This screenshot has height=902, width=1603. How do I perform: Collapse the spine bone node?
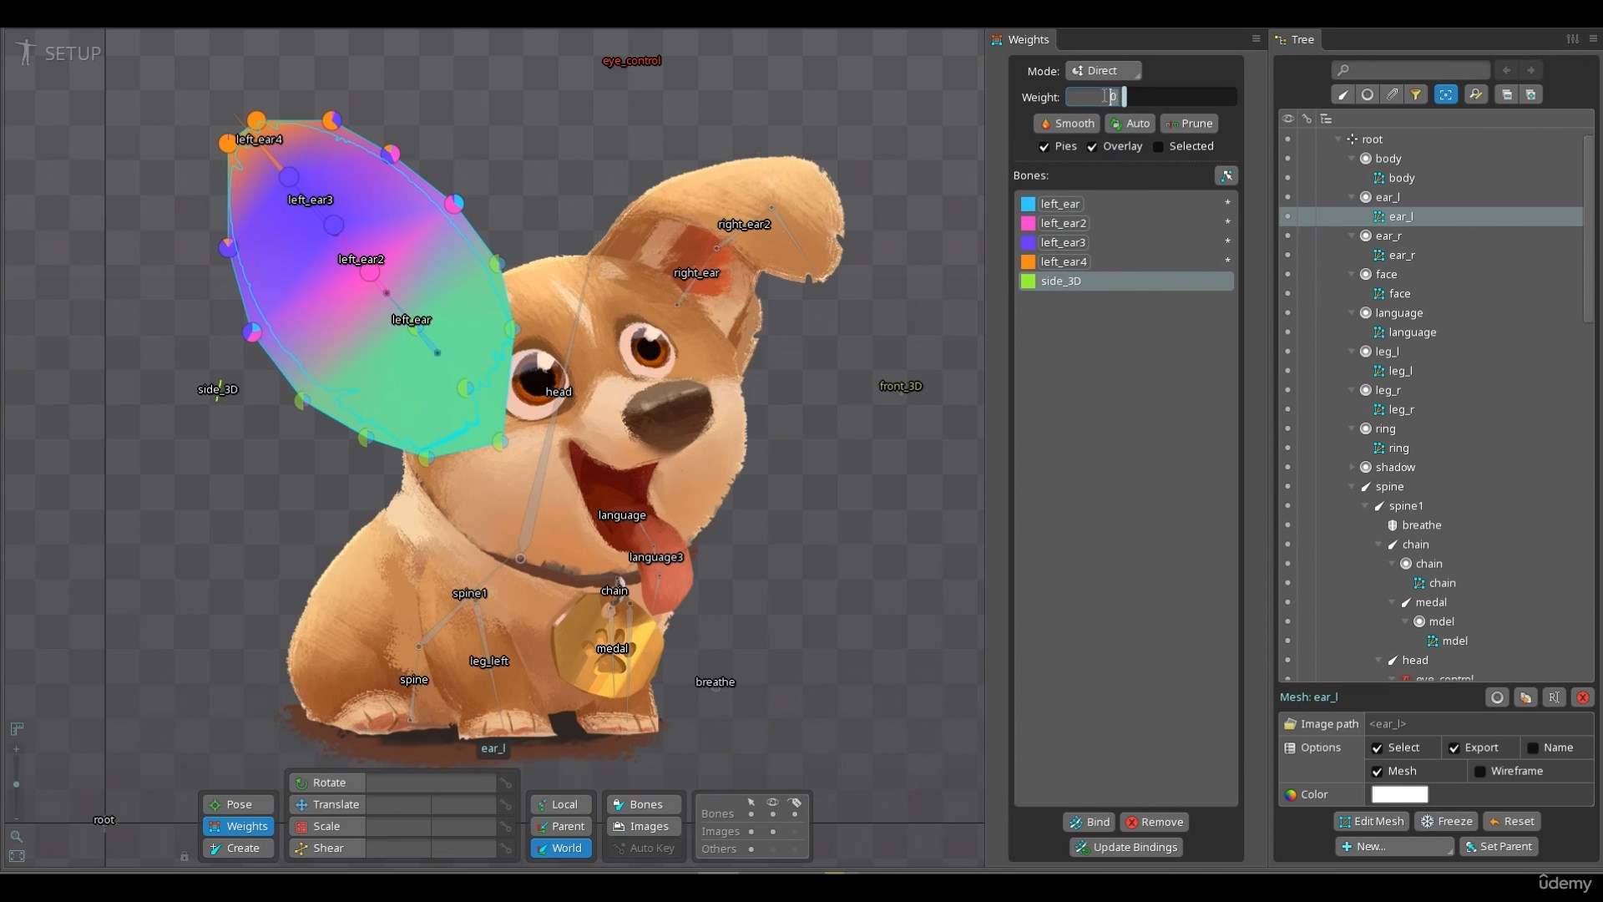(x=1352, y=487)
